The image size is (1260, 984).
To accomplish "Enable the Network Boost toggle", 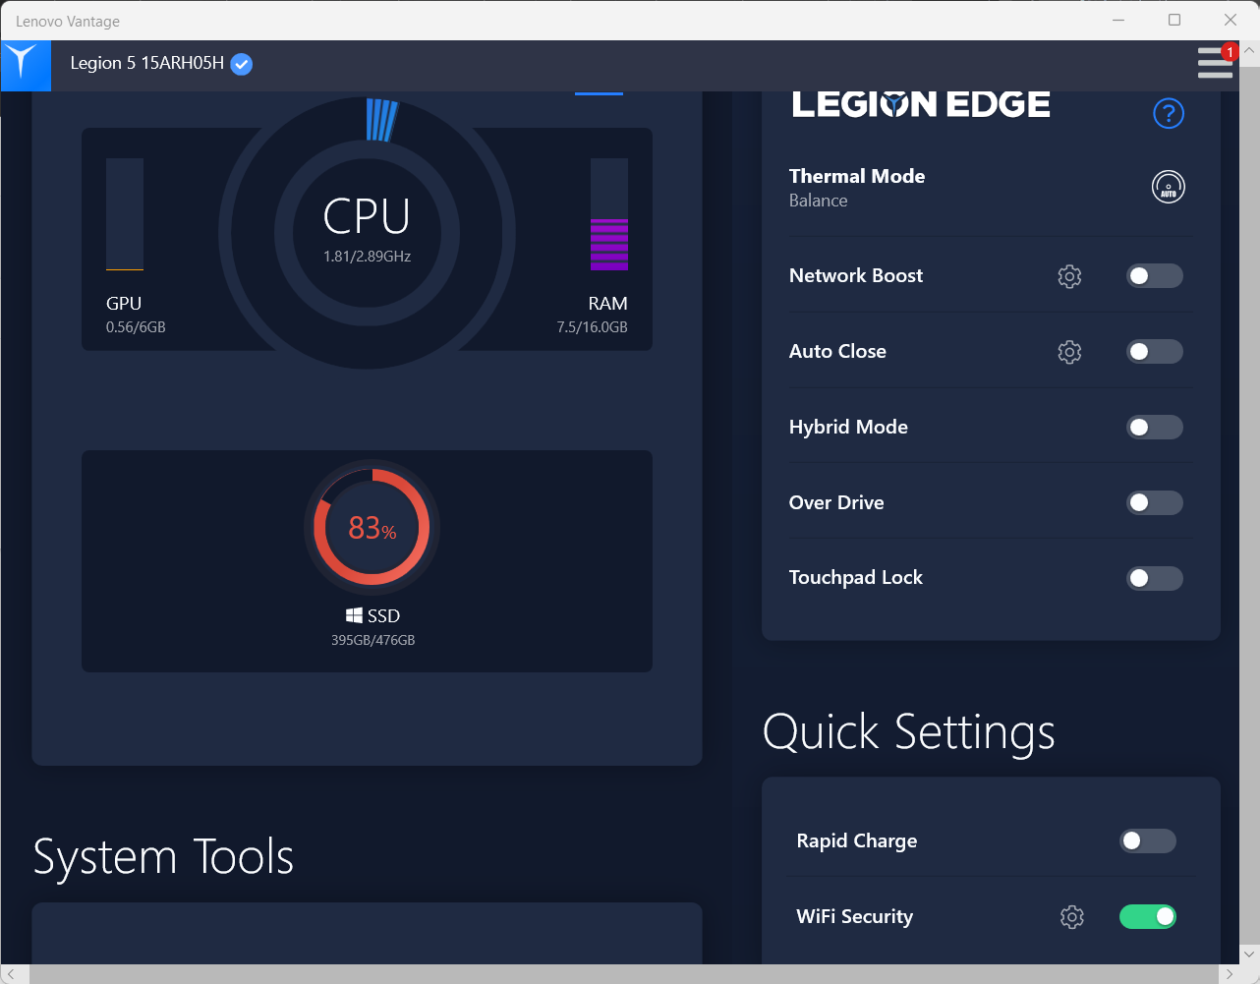I will coord(1154,276).
